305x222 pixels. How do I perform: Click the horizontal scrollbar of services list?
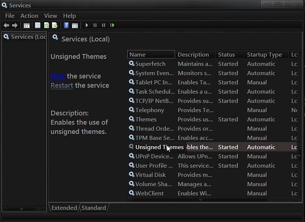point(200,200)
